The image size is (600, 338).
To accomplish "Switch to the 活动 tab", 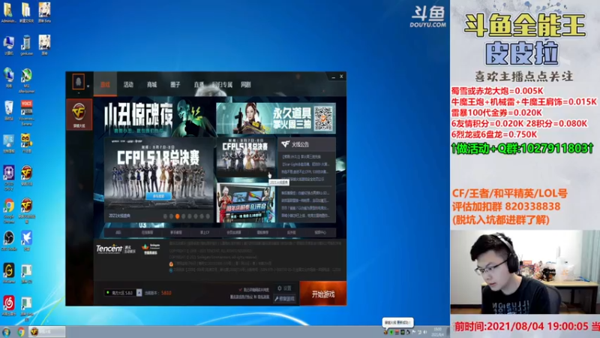I will (x=128, y=85).
